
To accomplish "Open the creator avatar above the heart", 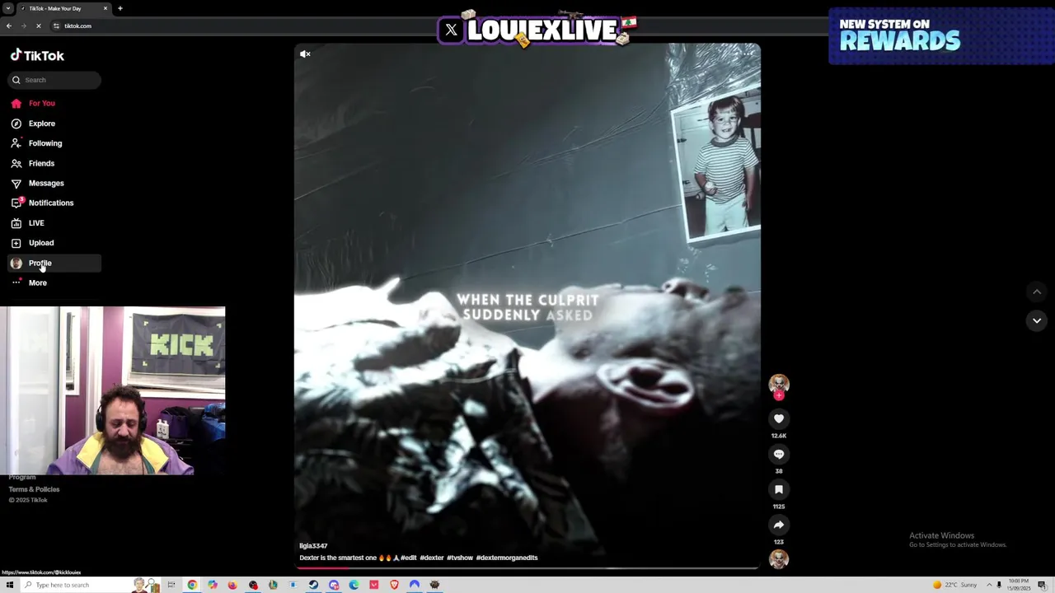I will [x=779, y=383].
